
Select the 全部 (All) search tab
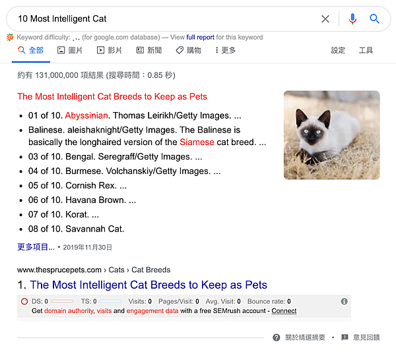[30, 50]
